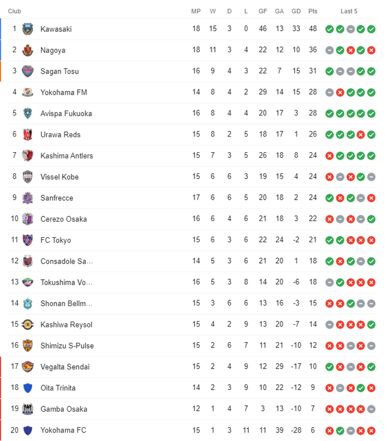Select the FC Tokyo team badge
Viewport: 391px width, 441px height.
click(x=28, y=241)
